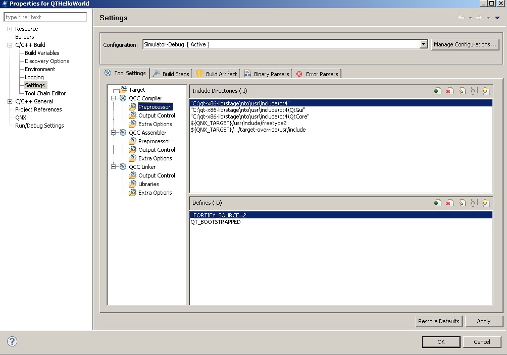507x355 pixels.
Task: Edit selected include directory icon
Action: point(463,91)
